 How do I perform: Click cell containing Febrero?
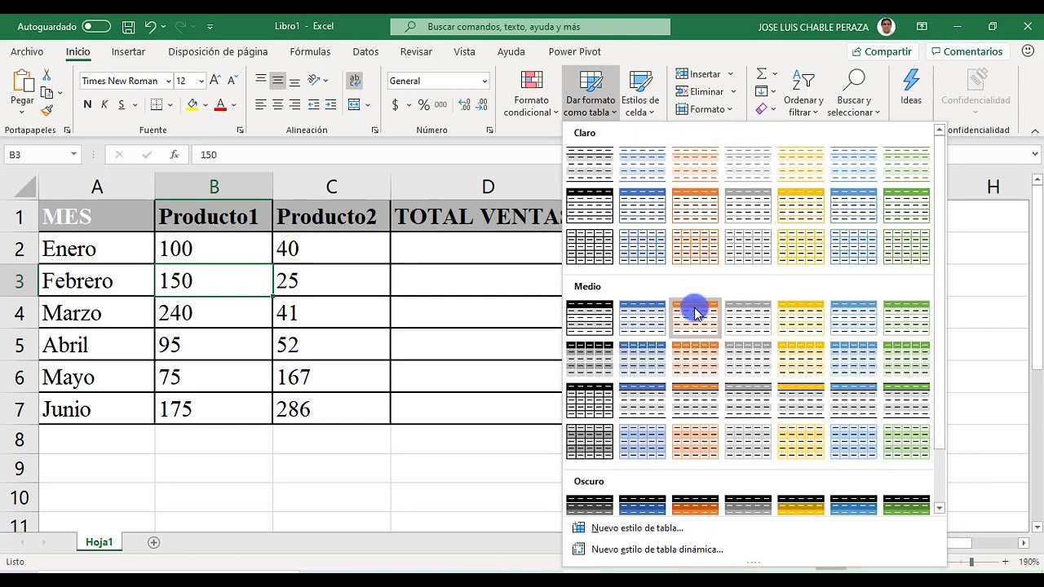coord(96,280)
